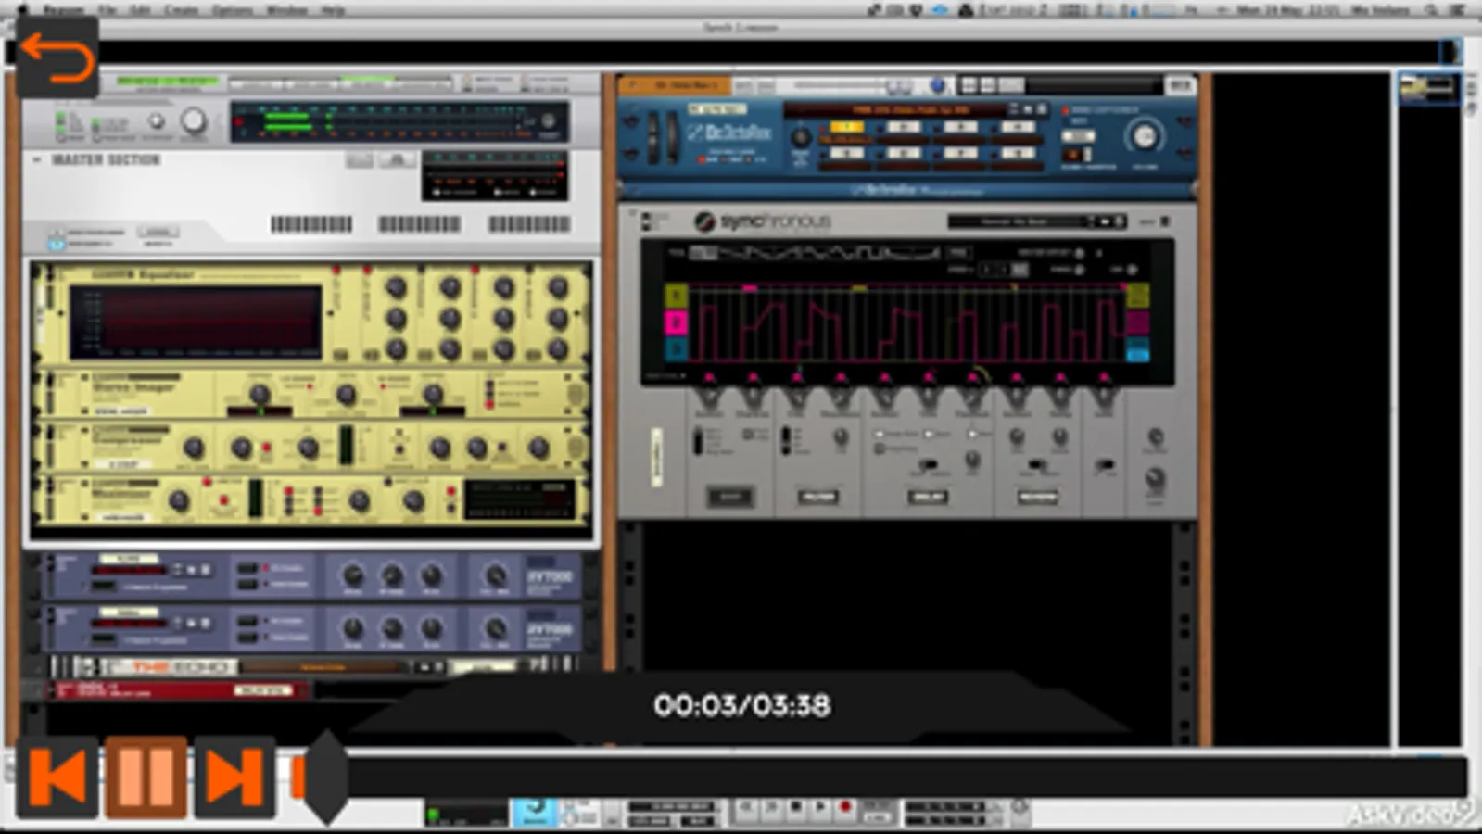Collapse the Master Section device
Screen dimensions: 1482x834
pos(37,160)
